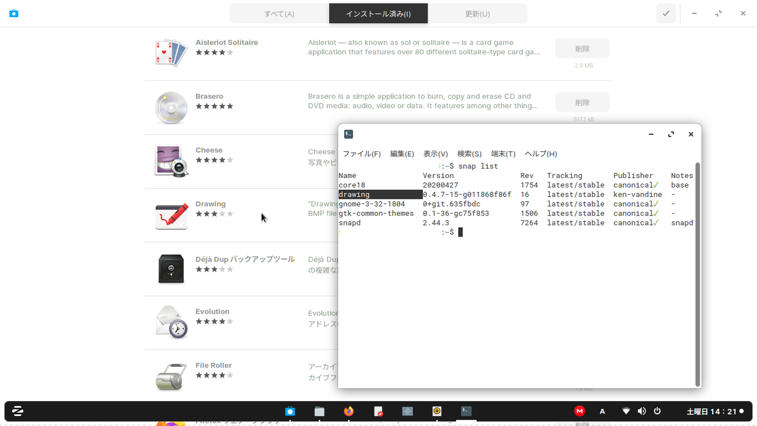Screen dimensions: 757x426
Task: Click the '2.9 MB' size label
Action: 584,66
